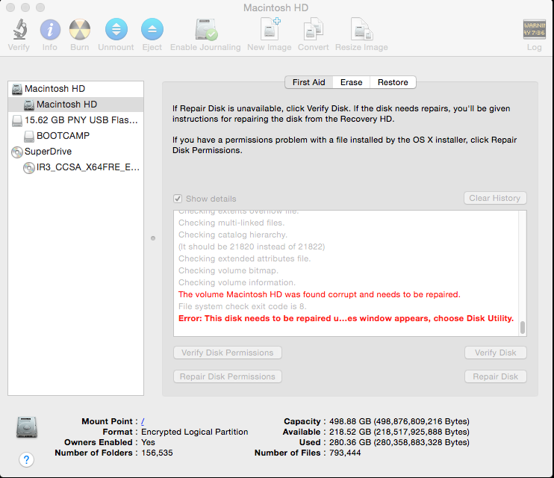Click the Convert toolbar icon

(x=314, y=29)
